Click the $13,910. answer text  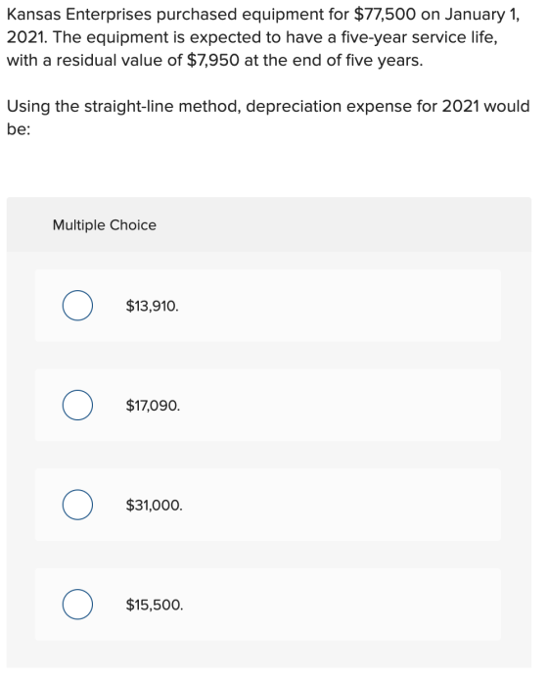coord(153,306)
